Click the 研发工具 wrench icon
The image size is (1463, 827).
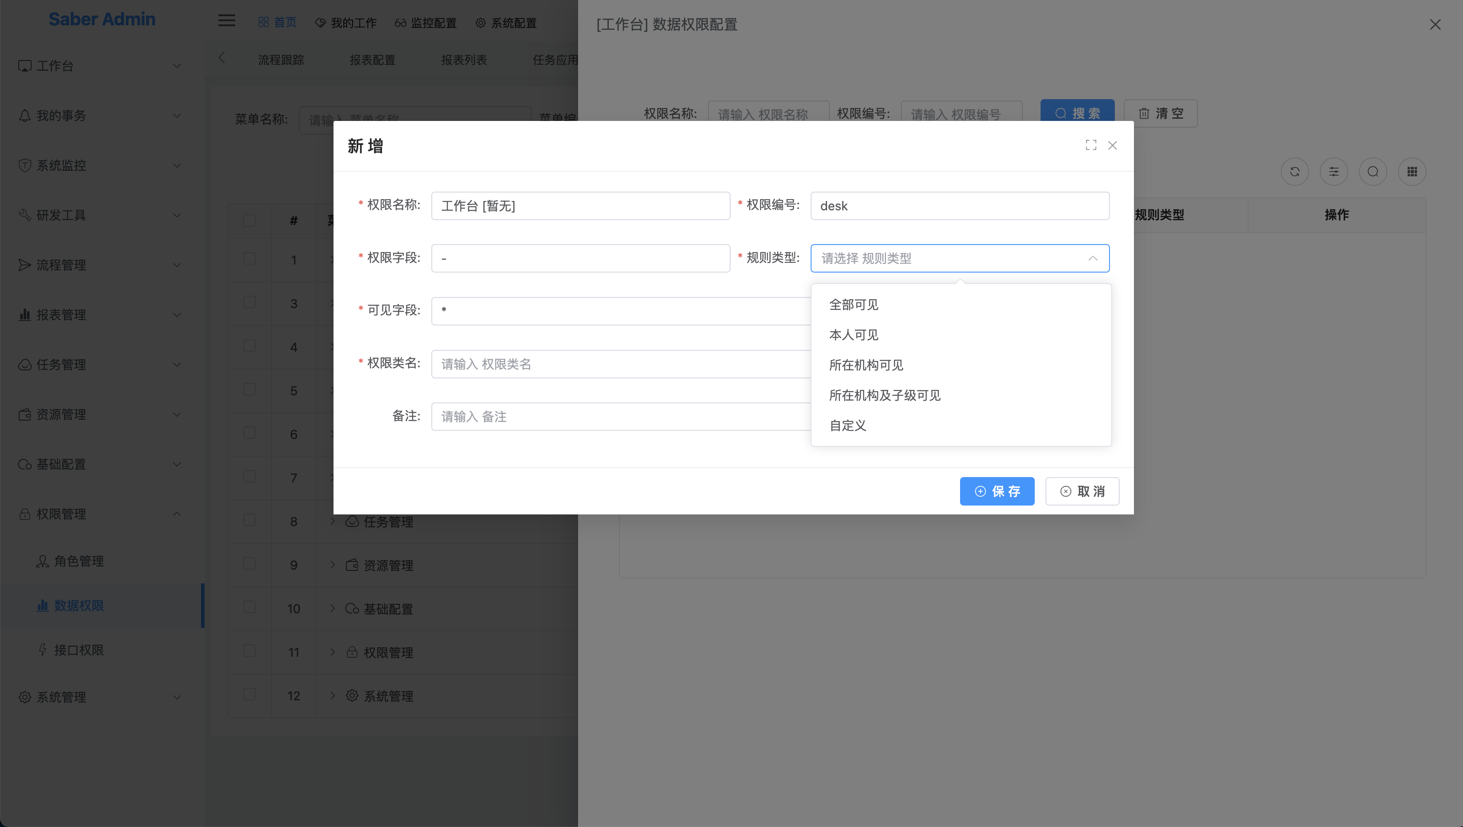24,215
